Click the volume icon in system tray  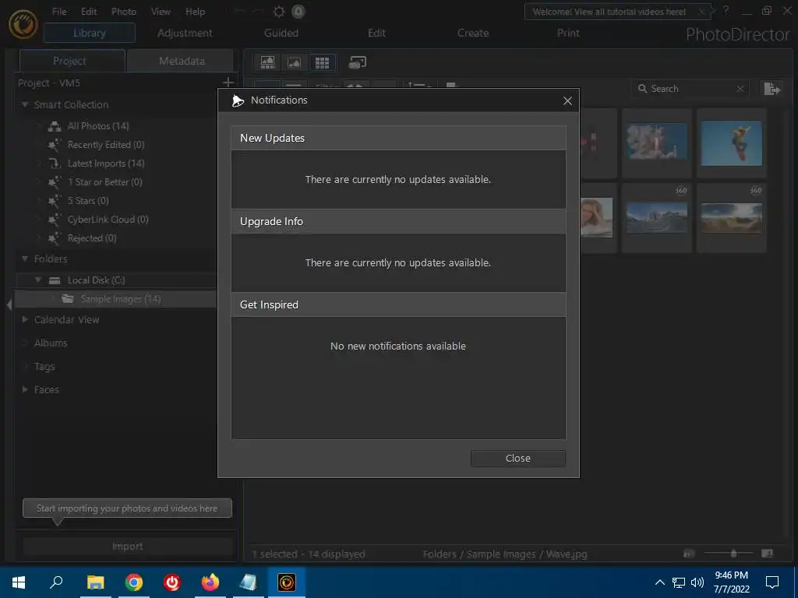697,582
